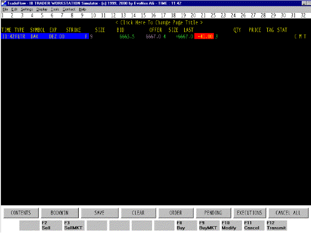Click the page title placeholder text
The width and height of the screenshot is (311, 233).
[x=159, y=23]
